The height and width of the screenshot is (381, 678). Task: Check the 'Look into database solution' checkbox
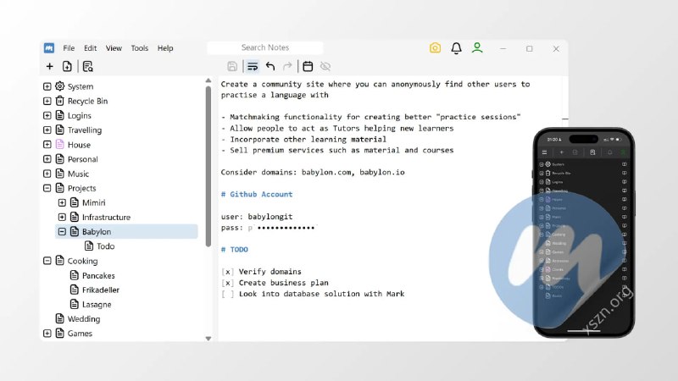pyautogui.click(x=227, y=294)
